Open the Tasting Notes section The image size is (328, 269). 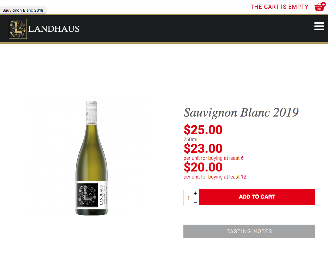(x=249, y=231)
